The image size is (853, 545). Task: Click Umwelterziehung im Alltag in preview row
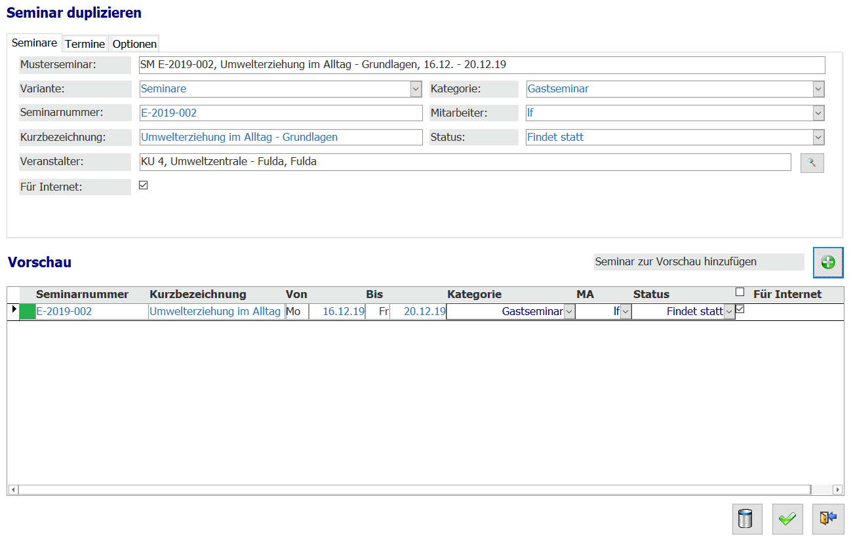click(215, 312)
